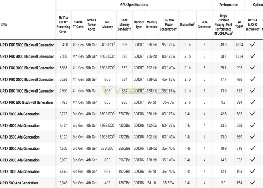Image resolution: width=263 pixels, height=188 pixels.
Task: Click the '35-60W' power consumption cell
Action: tap(169, 183)
